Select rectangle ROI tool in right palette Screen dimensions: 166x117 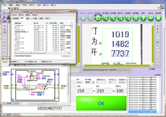(x=158, y=42)
